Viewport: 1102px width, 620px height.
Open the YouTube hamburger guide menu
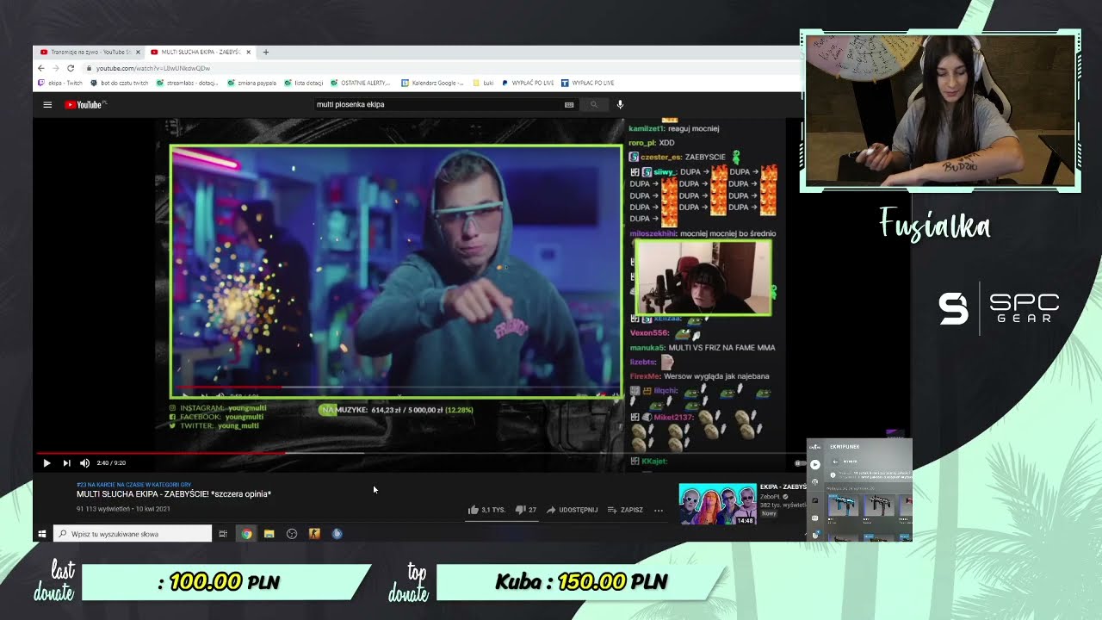pos(47,105)
